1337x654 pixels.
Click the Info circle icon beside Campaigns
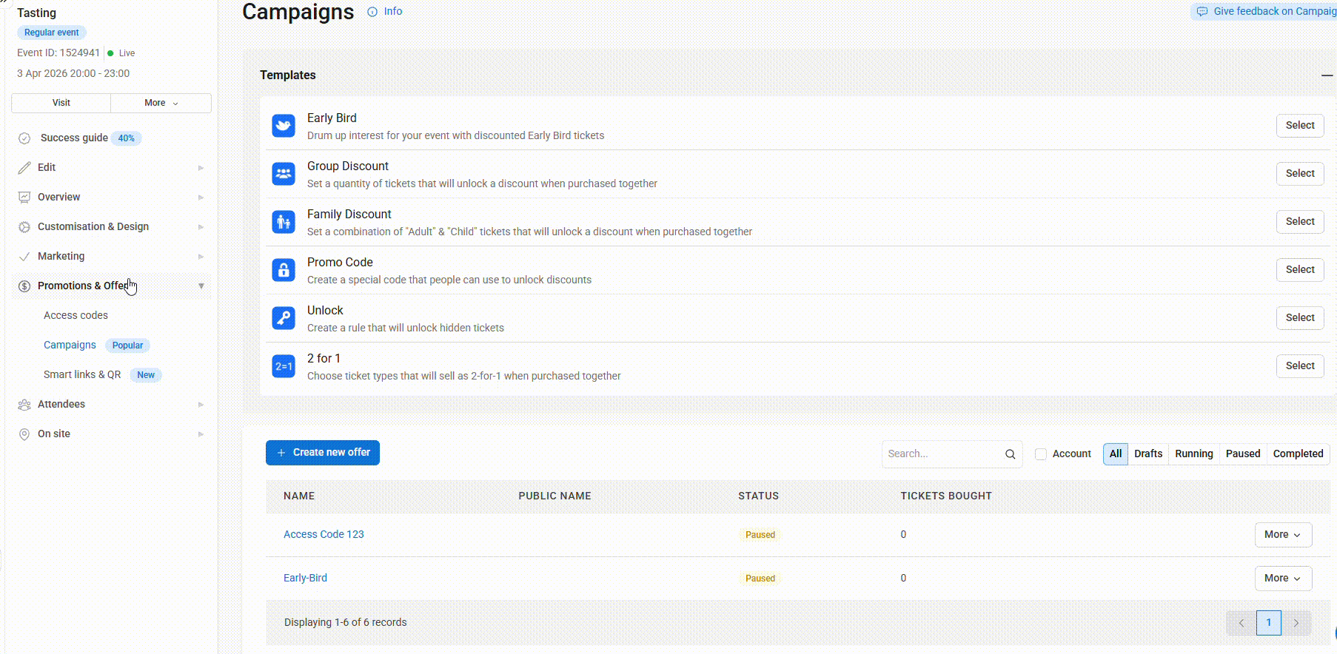pos(372,12)
